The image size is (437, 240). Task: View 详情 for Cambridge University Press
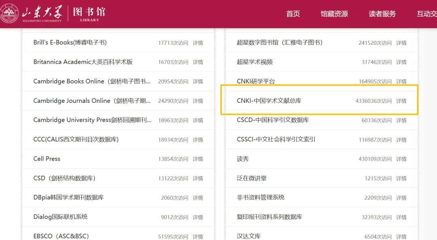pyautogui.click(x=198, y=120)
